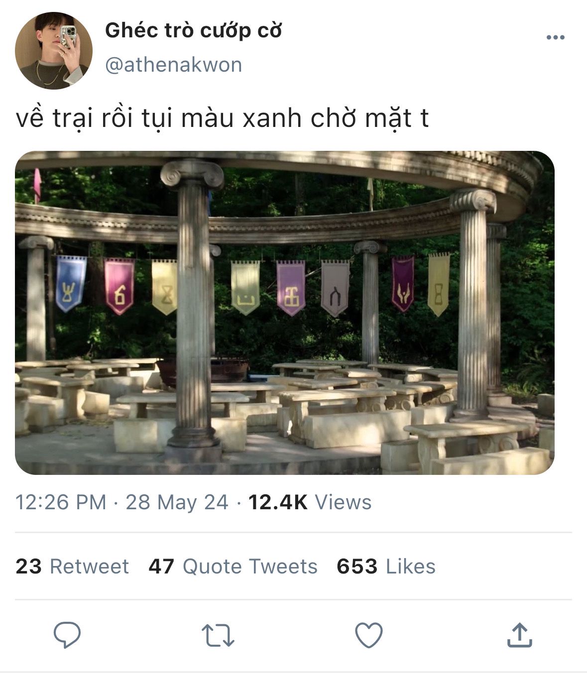
Task: Click the reply speech bubble icon
Action: coord(67,635)
